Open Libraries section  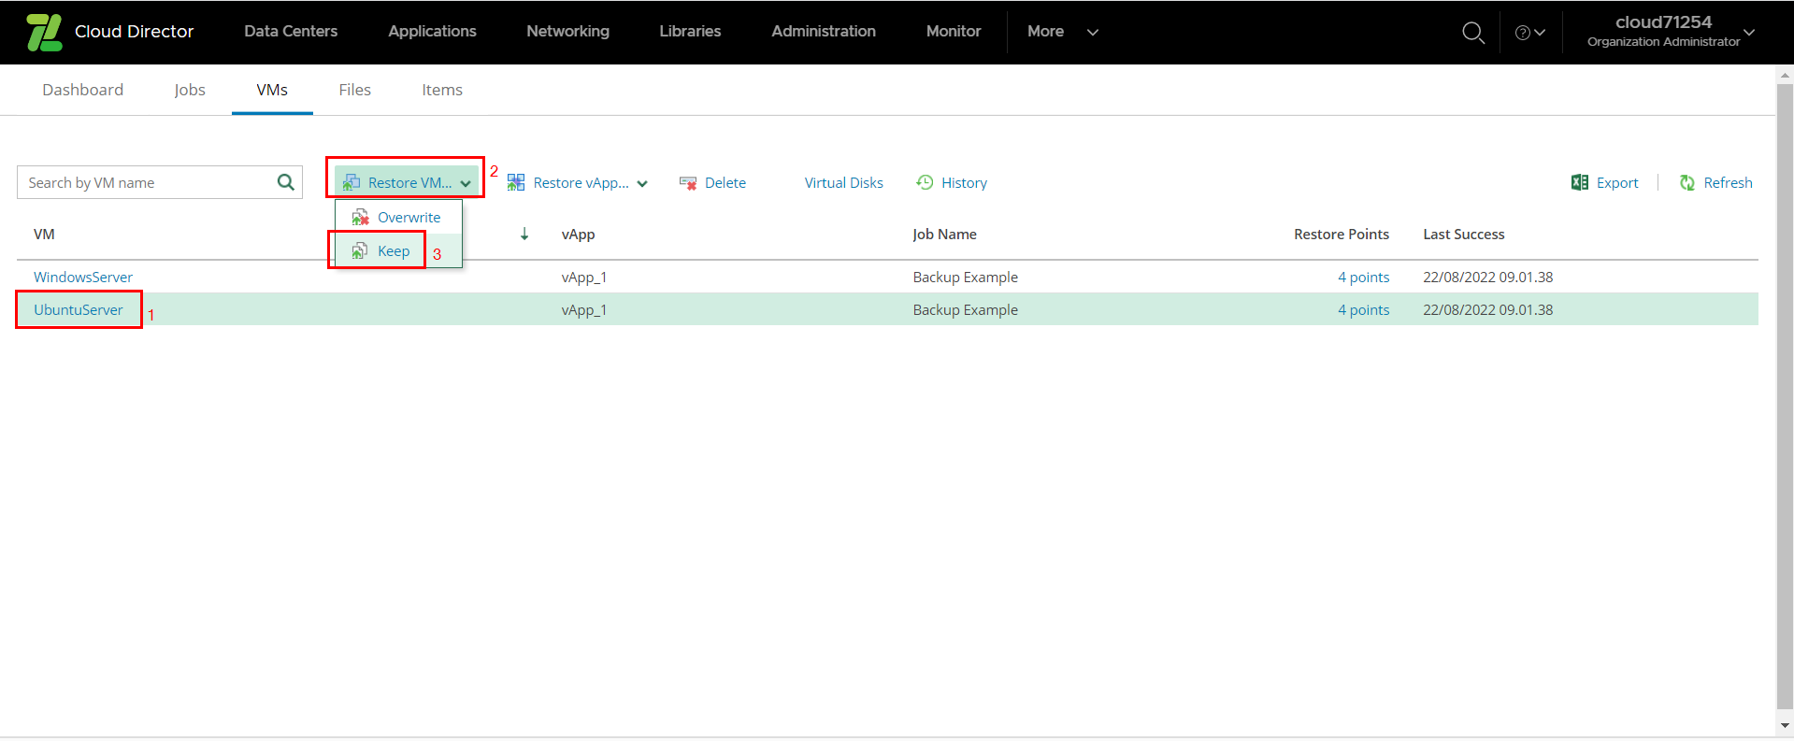point(690,32)
